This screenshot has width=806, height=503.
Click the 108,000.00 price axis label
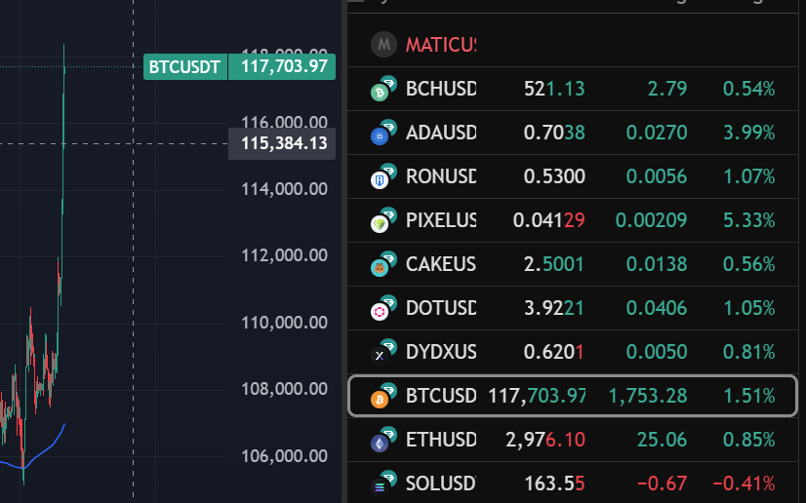[284, 389]
